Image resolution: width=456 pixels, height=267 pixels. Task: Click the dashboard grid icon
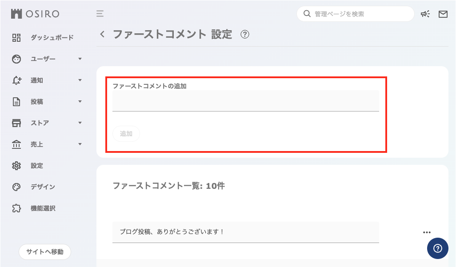pos(16,37)
